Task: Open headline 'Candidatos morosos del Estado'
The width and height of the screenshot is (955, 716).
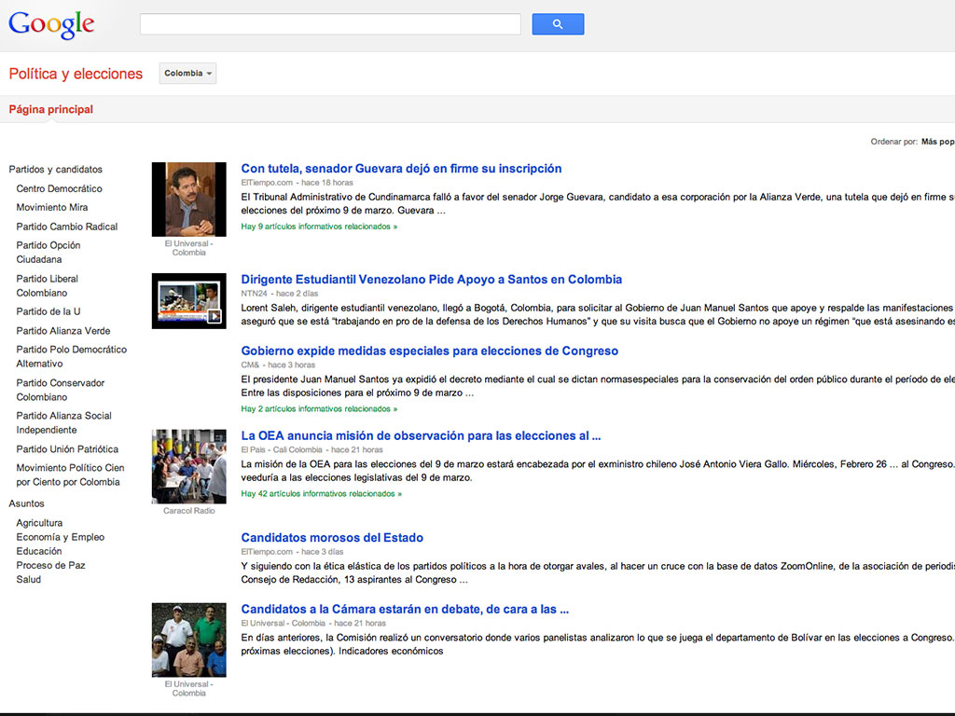Action: click(332, 538)
